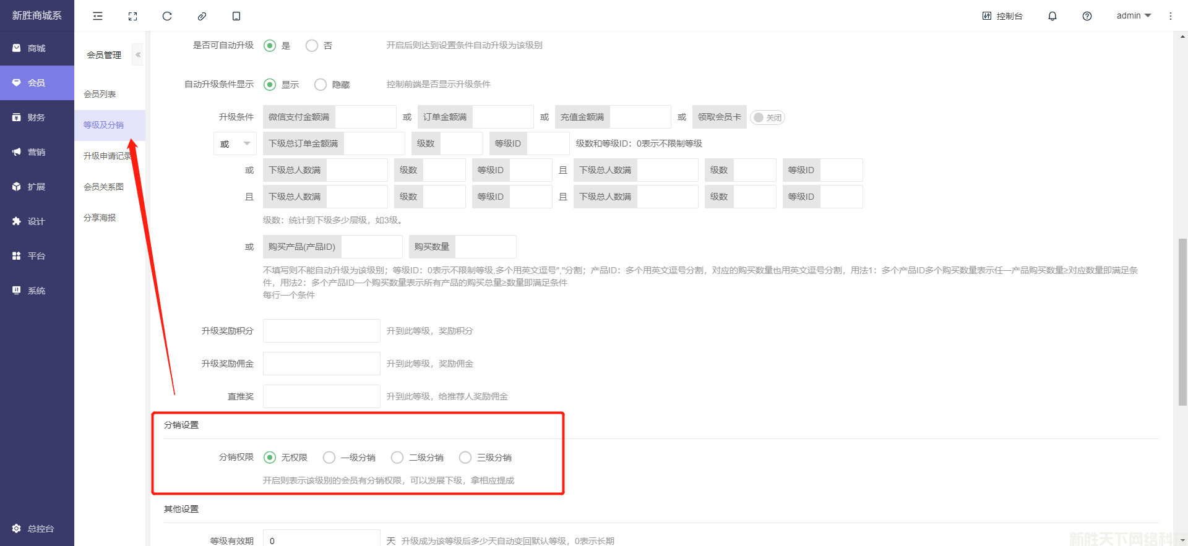Open the 系统 sidebar section

coord(37,291)
